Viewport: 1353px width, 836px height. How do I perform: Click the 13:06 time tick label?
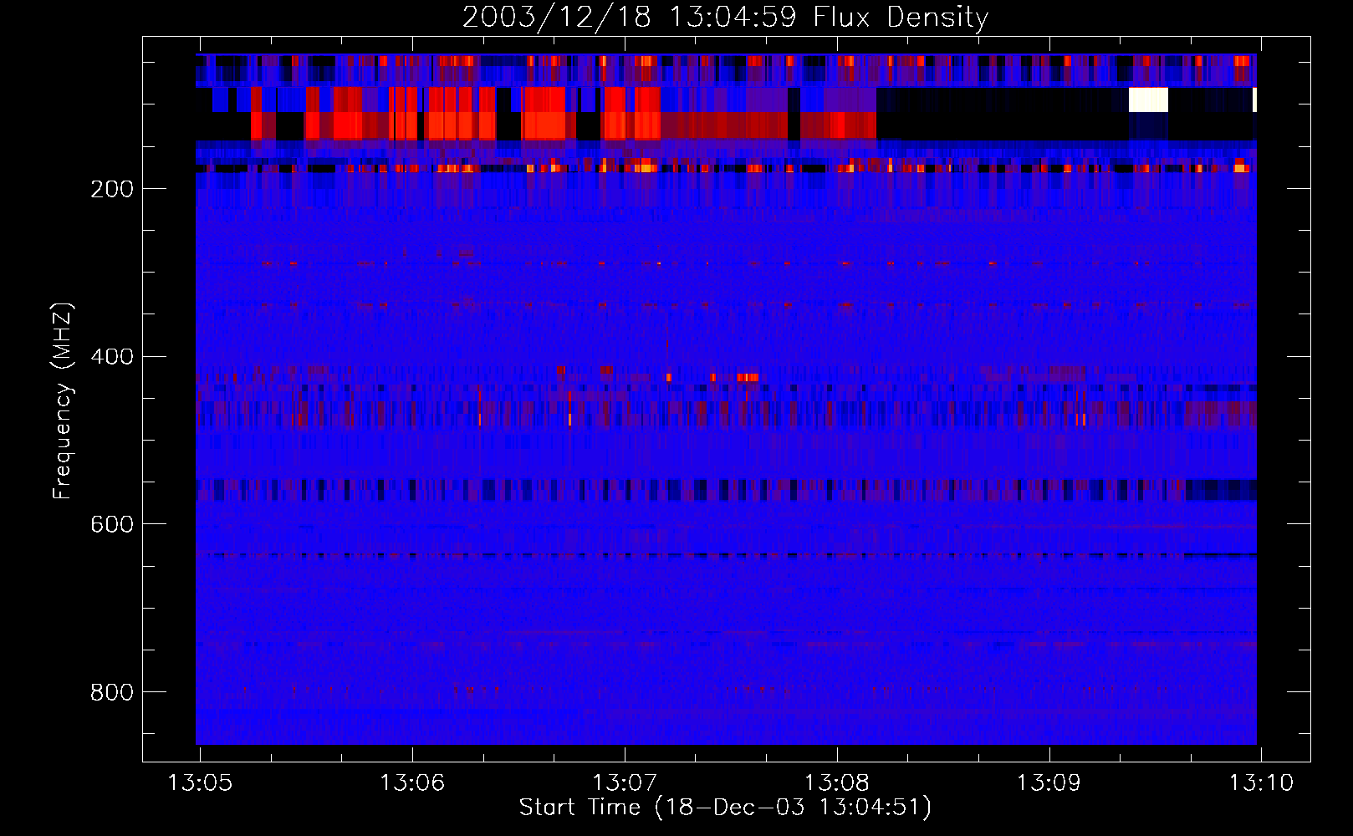[412, 783]
